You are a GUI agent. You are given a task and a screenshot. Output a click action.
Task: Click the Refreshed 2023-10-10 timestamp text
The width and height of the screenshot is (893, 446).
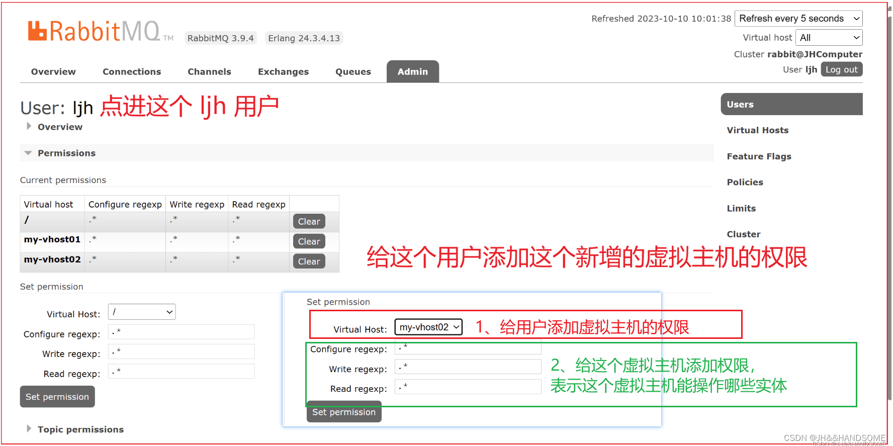pyautogui.click(x=661, y=19)
